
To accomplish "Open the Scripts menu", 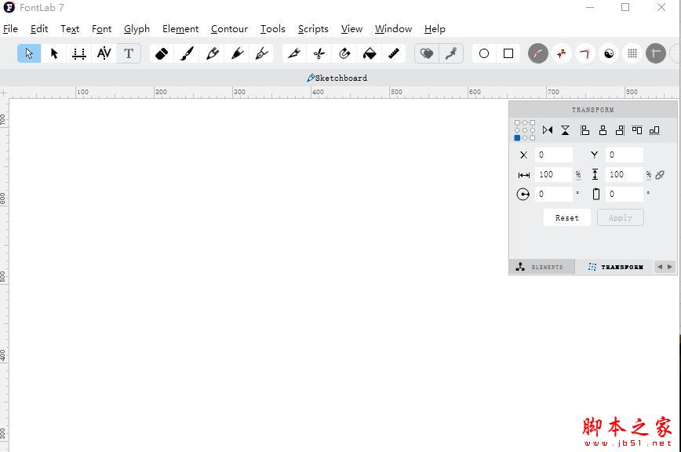I will [313, 29].
